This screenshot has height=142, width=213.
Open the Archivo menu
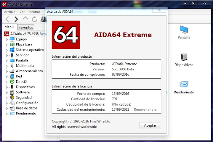point(10,12)
